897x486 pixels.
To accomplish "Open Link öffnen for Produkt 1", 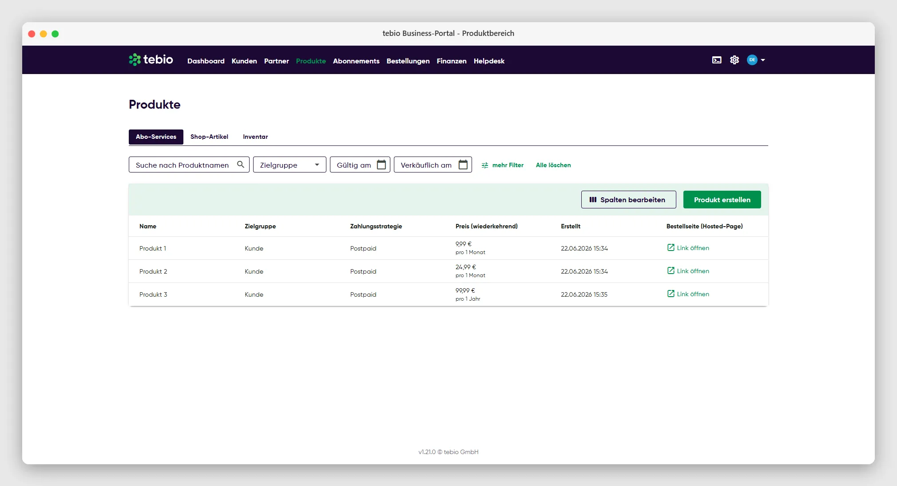I will (x=693, y=248).
